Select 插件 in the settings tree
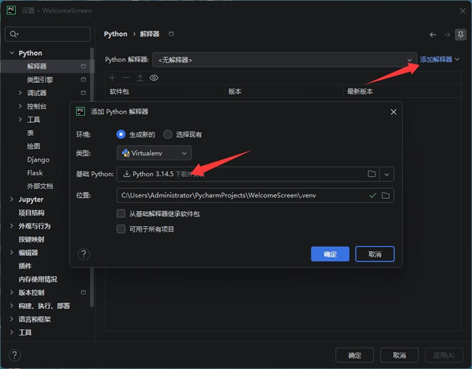The height and width of the screenshot is (369, 472). (25, 266)
